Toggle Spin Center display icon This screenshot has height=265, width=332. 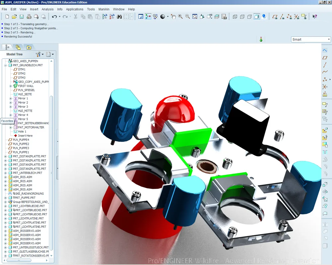pos(148,17)
